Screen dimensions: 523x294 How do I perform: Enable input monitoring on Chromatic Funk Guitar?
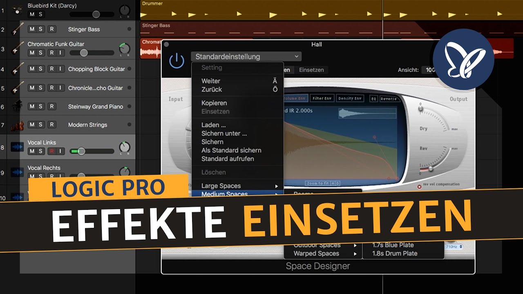coord(60,53)
